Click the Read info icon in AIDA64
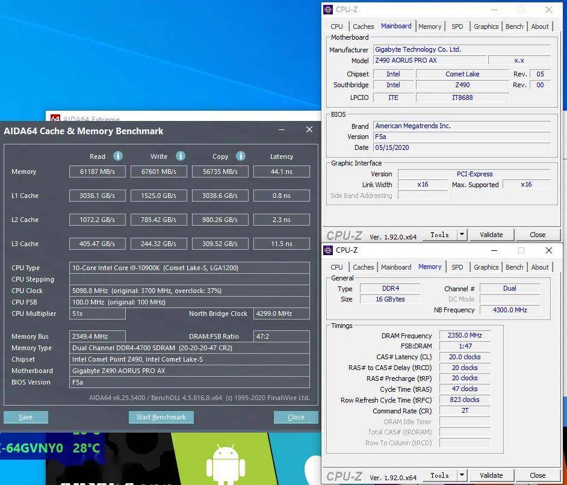Viewport: 567px width, 485px height. pyautogui.click(x=118, y=156)
